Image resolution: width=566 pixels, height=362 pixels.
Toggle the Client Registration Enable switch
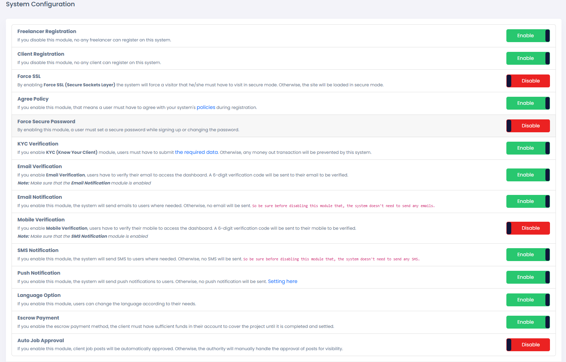tap(528, 58)
